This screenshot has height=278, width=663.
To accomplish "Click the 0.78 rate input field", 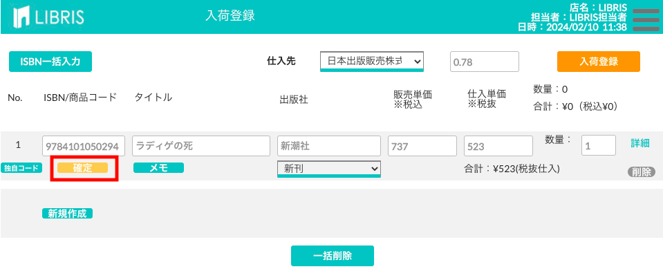I will click(484, 62).
